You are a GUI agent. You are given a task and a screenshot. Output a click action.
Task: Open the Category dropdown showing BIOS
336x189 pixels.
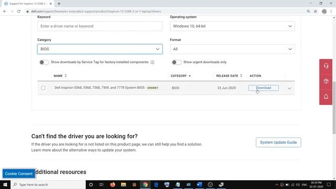tap(100, 49)
